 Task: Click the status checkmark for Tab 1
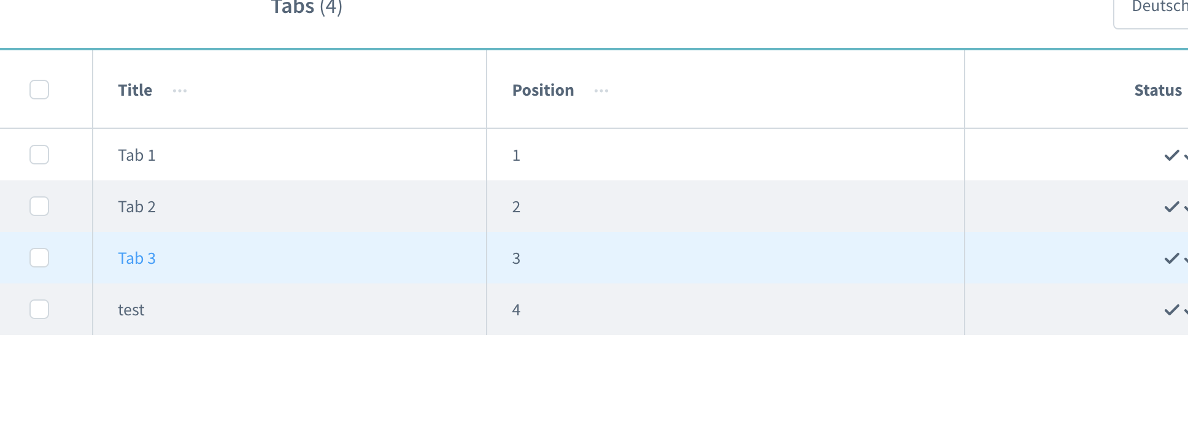1171,155
